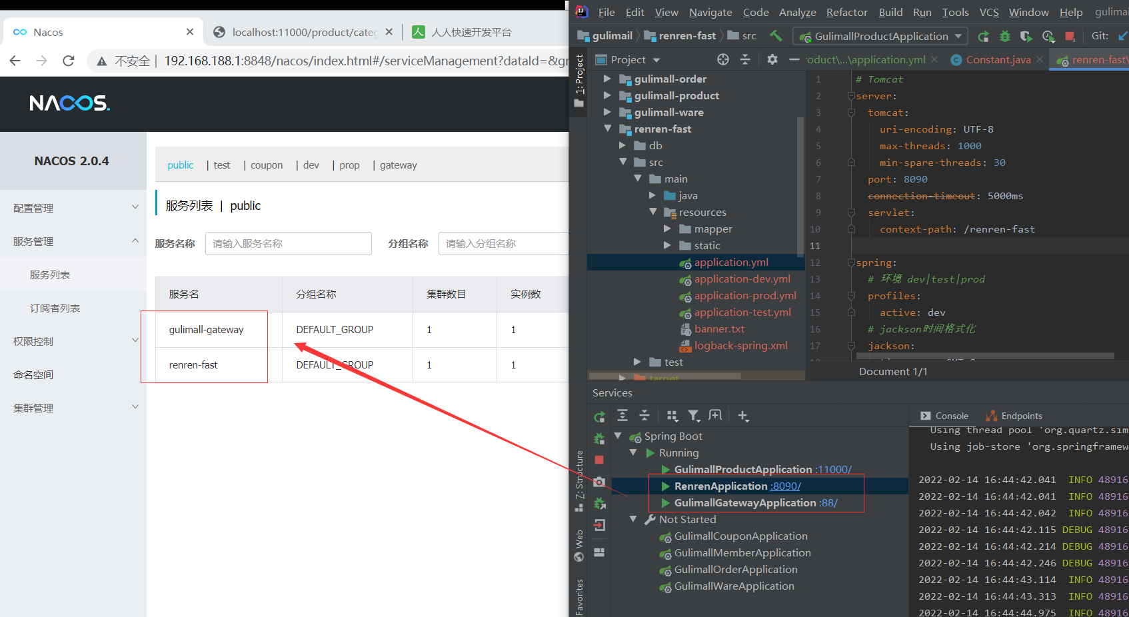Click the browser reload icon in the Nacos window
The height and width of the screenshot is (617, 1129).
coord(68,61)
